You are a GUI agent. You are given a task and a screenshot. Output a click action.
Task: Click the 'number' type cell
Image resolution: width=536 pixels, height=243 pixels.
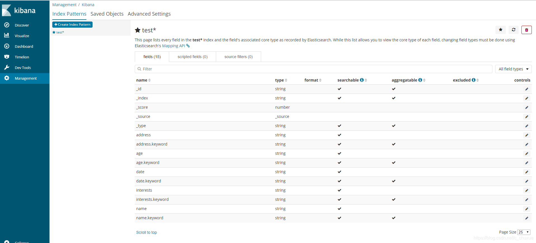[x=282, y=107]
